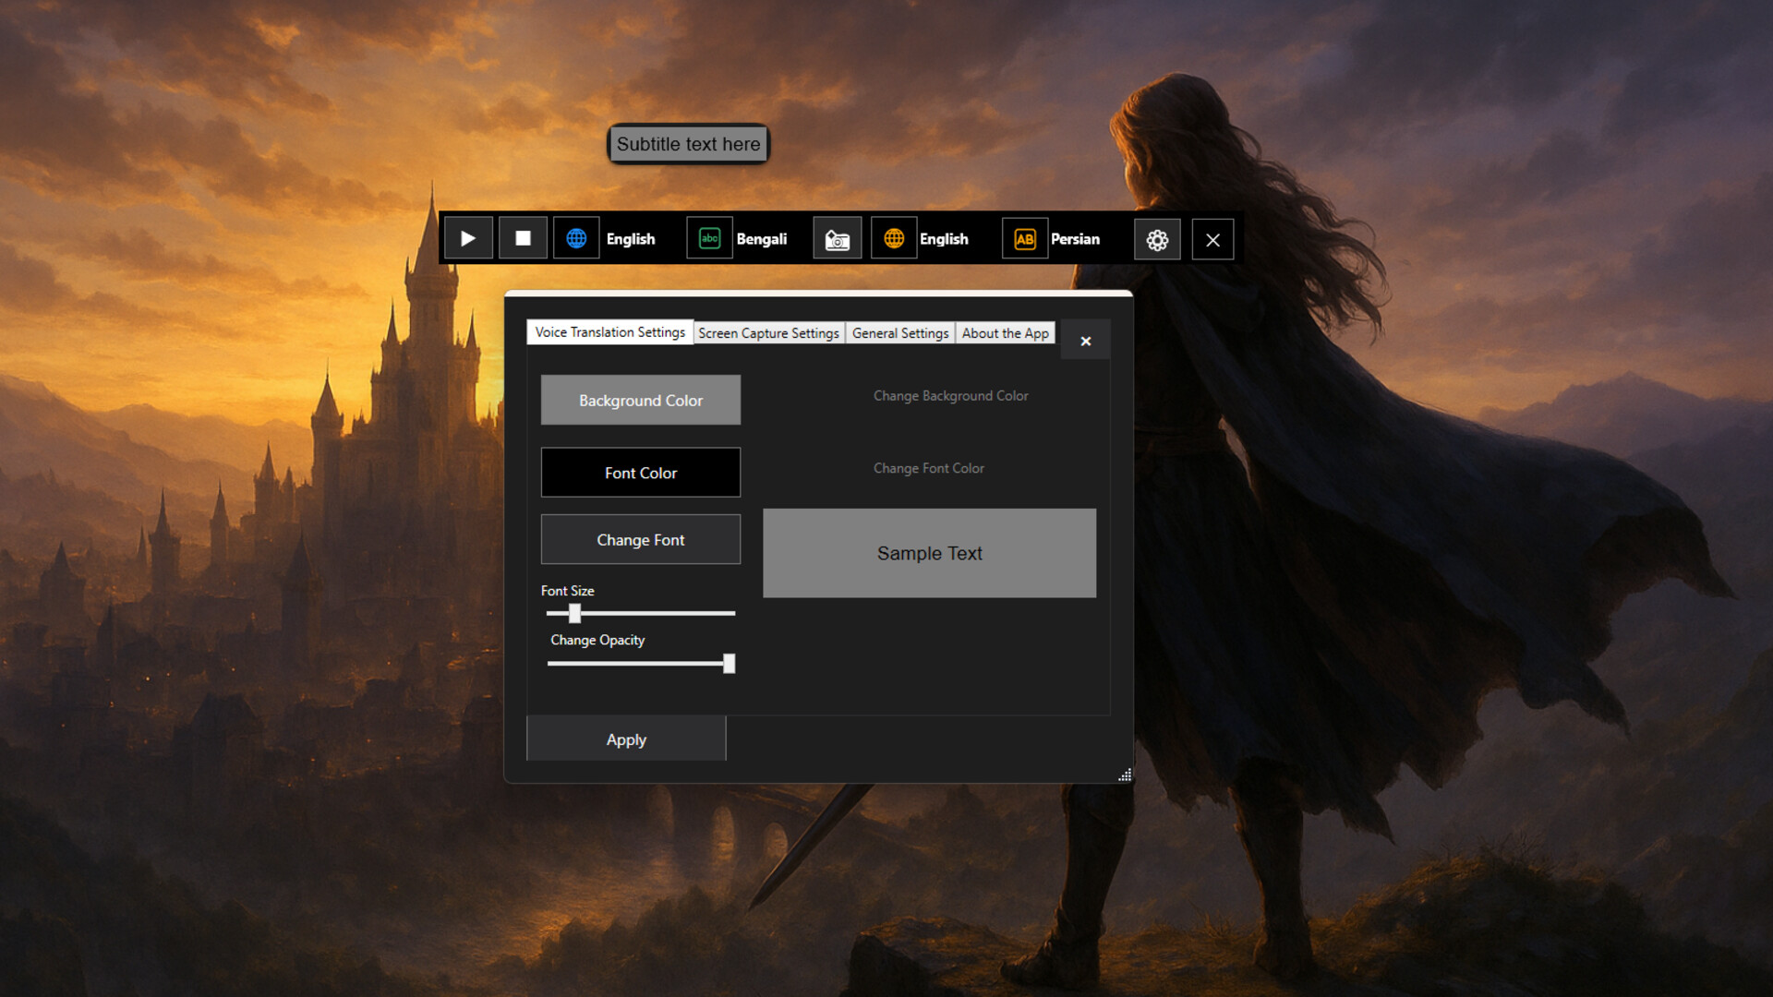The height and width of the screenshot is (997, 1773).
Task: Open the General Settings tab
Action: point(900,332)
